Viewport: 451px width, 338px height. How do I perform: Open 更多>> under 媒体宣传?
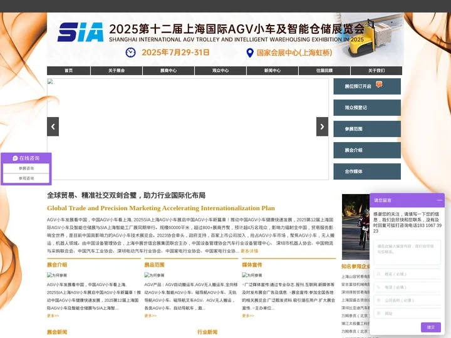[248, 315]
